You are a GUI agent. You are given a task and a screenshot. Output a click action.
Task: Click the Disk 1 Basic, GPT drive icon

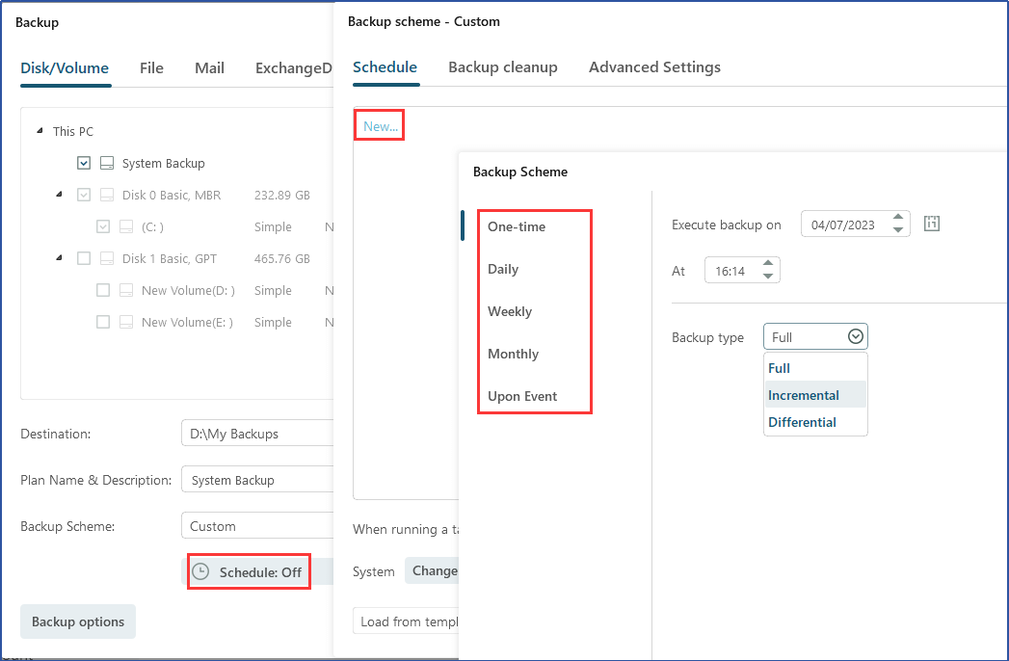click(x=107, y=259)
